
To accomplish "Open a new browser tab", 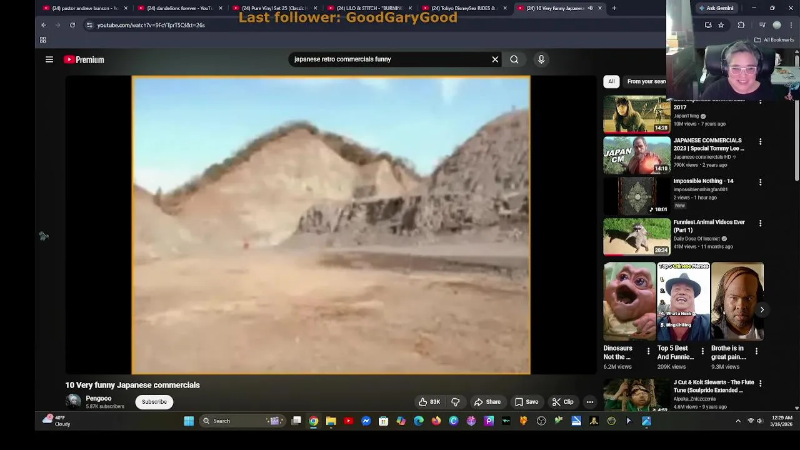I will [614, 8].
